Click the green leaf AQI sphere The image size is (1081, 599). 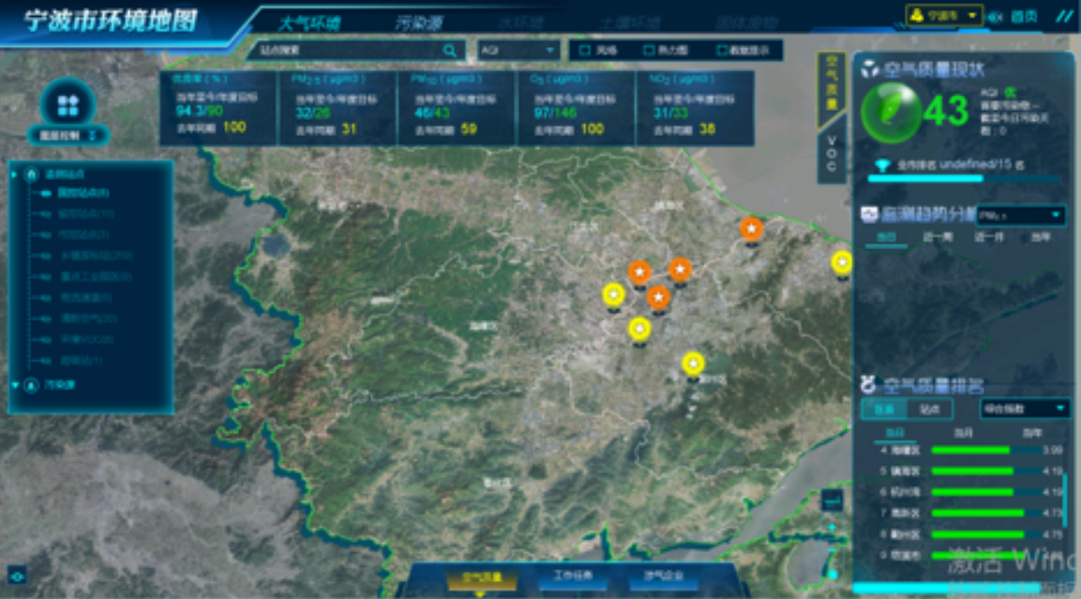click(x=890, y=111)
